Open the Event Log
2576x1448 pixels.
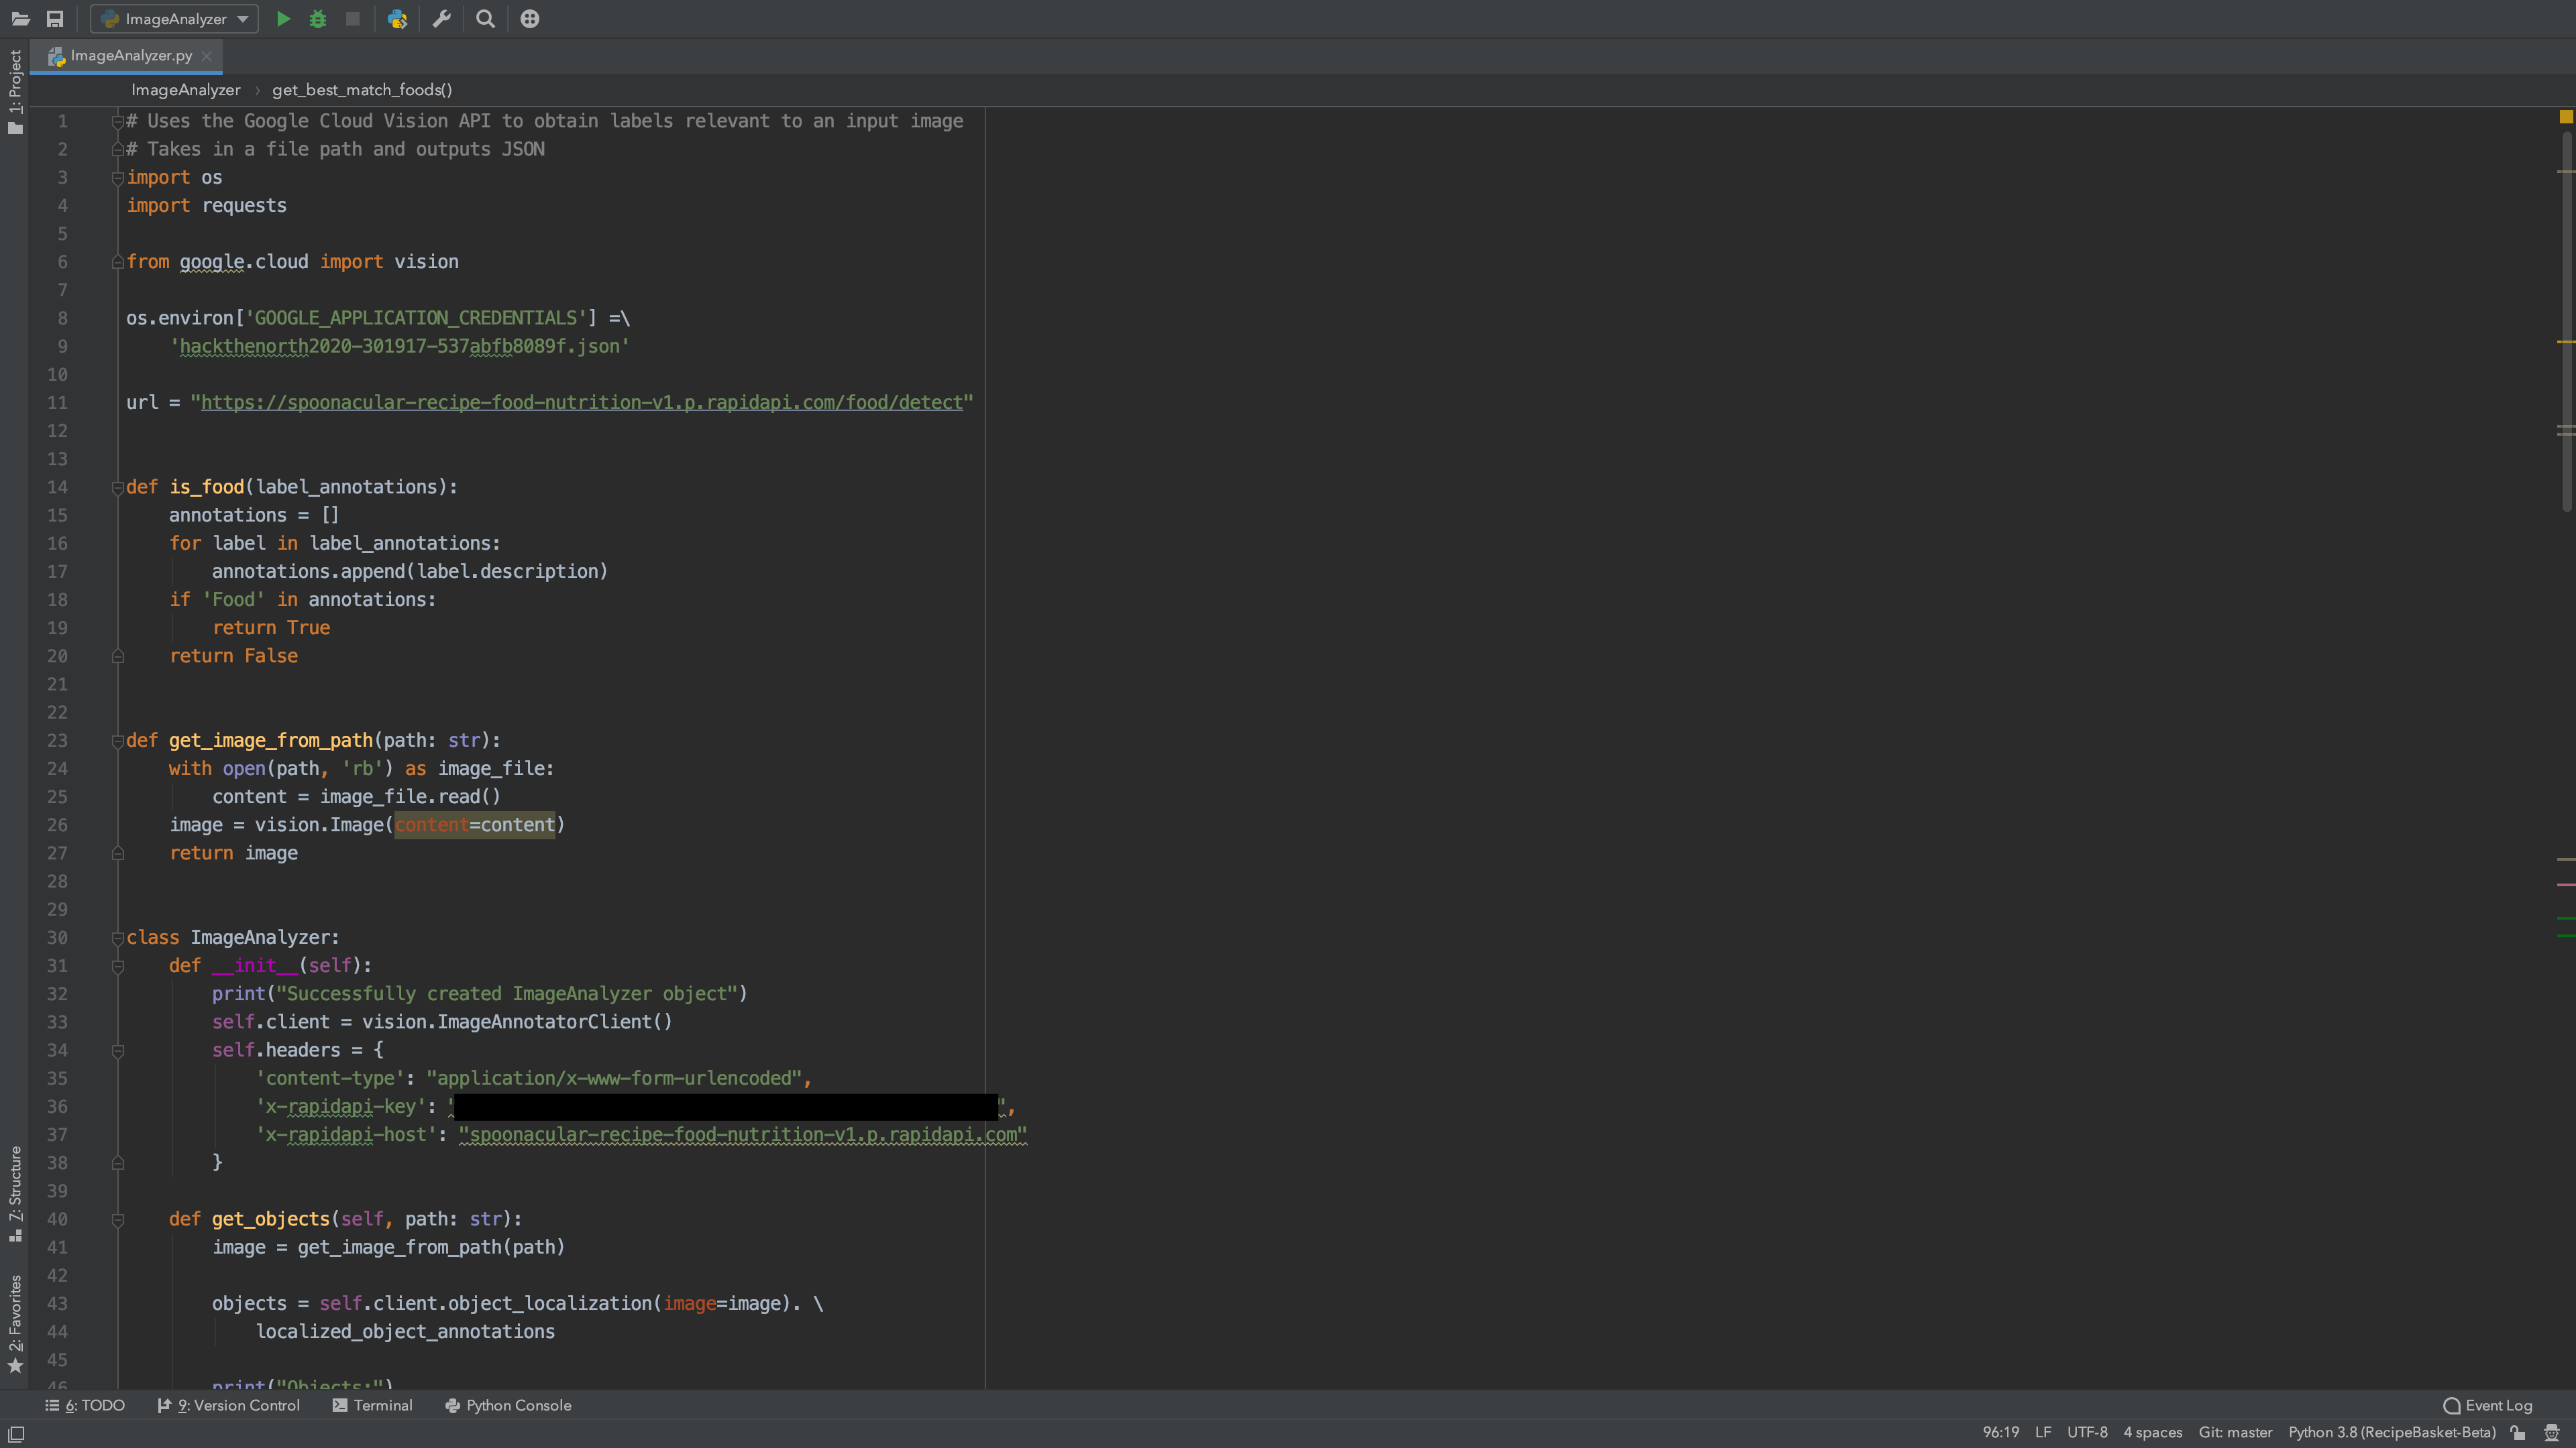point(2487,1405)
